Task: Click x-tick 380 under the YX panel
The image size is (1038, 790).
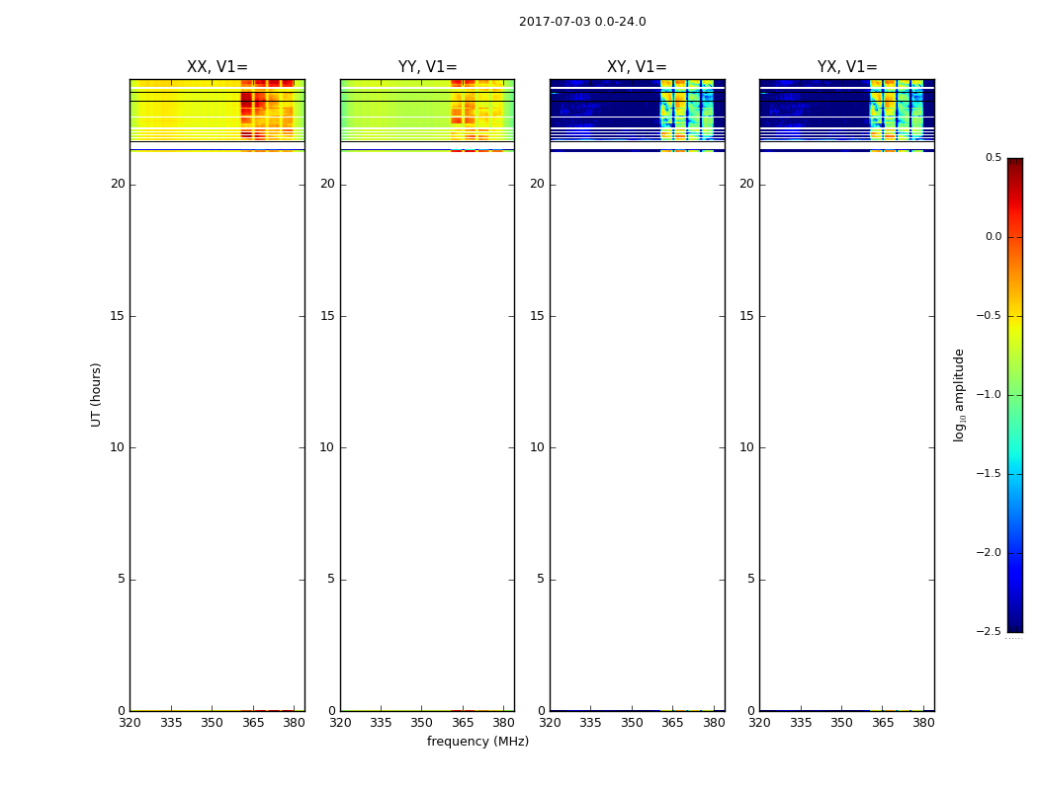Action: coord(923,723)
